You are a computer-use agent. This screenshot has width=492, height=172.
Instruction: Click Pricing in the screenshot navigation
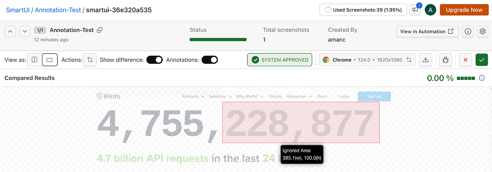pos(276,96)
